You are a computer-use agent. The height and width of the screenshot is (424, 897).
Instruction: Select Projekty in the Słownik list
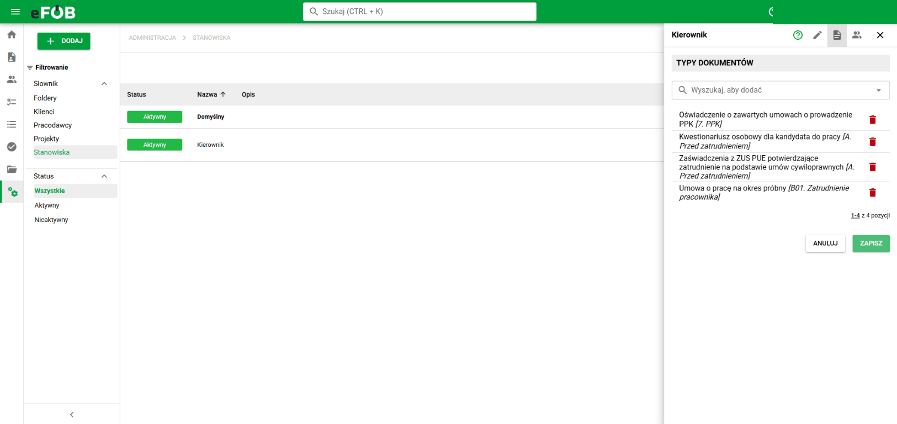tap(46, 139)
